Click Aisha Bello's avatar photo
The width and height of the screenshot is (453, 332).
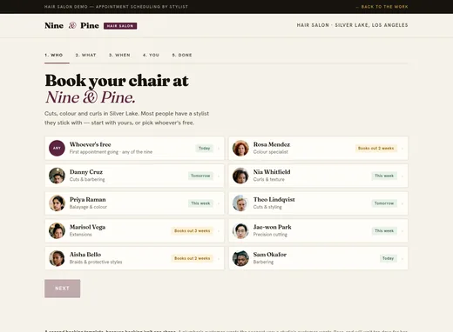click(57, 258)
